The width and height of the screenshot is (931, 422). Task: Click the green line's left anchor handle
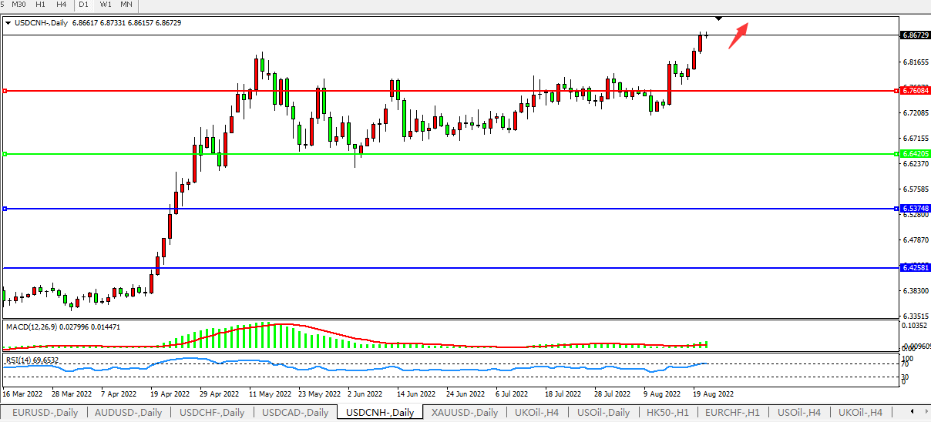(5, 154)
